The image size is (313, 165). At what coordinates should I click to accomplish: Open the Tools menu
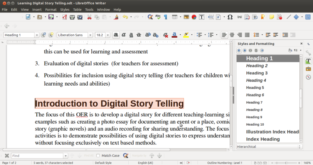pyautogui.click(x=89, y=9)
